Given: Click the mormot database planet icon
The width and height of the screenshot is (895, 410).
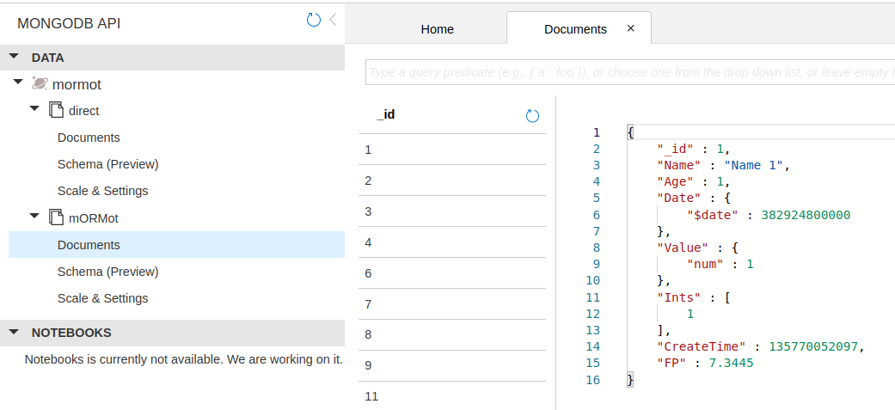Looking at the screenshot, I should tap(40, 83).
